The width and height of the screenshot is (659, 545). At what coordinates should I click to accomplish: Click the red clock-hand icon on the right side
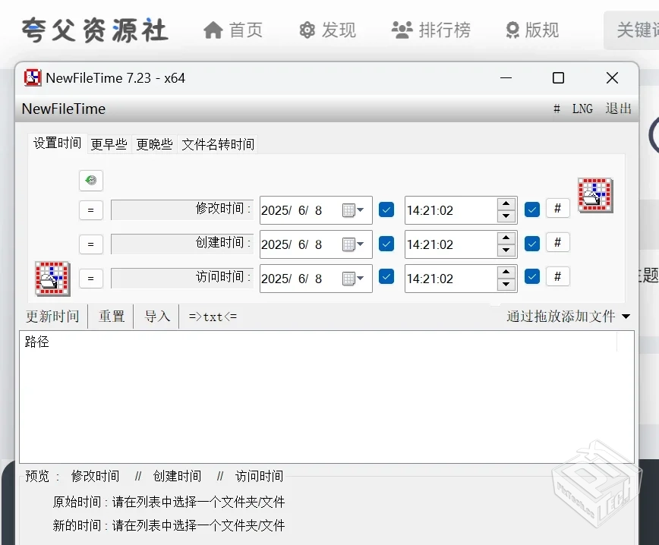point(595,194)
